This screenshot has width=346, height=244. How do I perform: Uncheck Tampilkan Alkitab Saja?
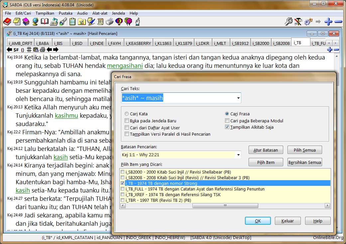227,127
